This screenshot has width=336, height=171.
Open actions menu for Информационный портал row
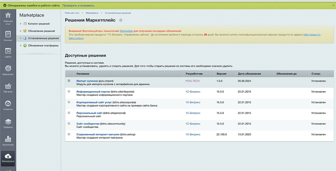tap(69, 91)
